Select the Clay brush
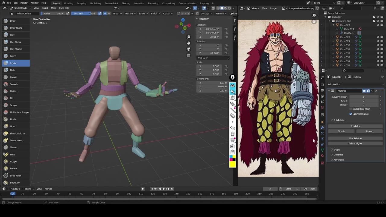Viewport: 386px width, 217px height. tap(16, 35)
